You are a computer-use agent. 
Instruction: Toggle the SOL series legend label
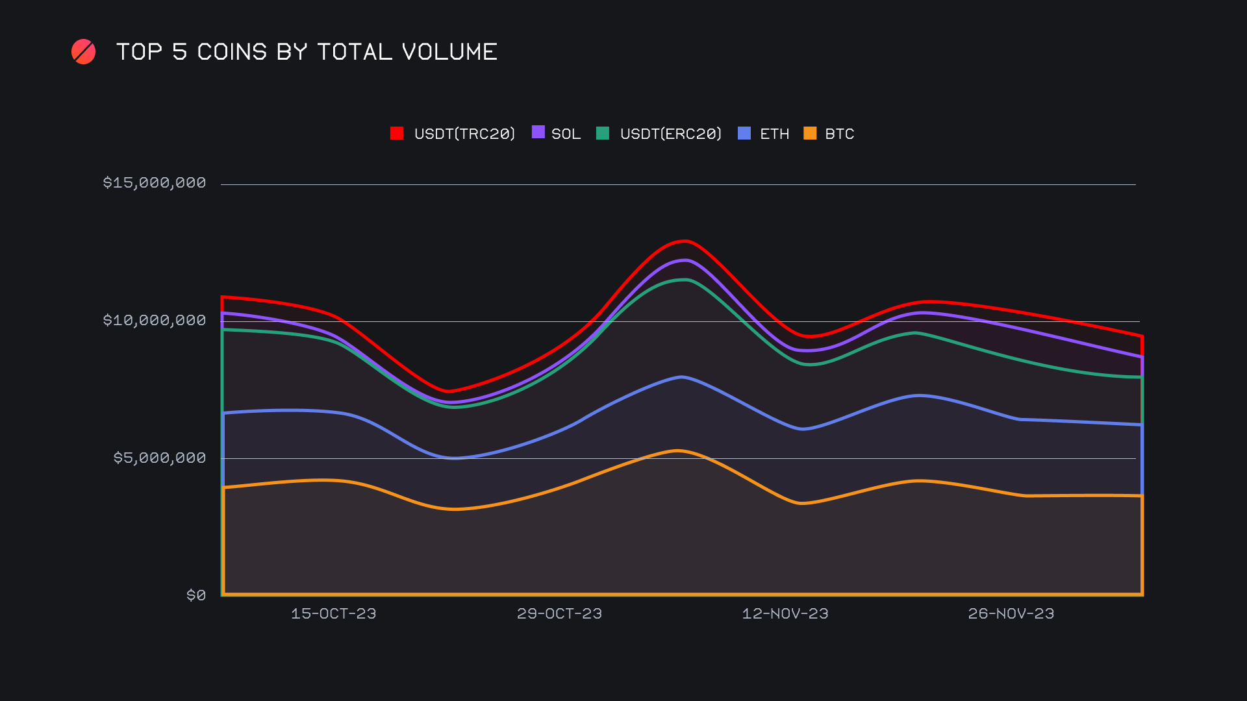(566, 134)
